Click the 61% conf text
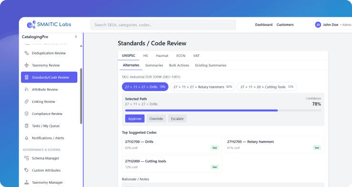Viewport: 352px width, 187px height. tap(234, 148)
